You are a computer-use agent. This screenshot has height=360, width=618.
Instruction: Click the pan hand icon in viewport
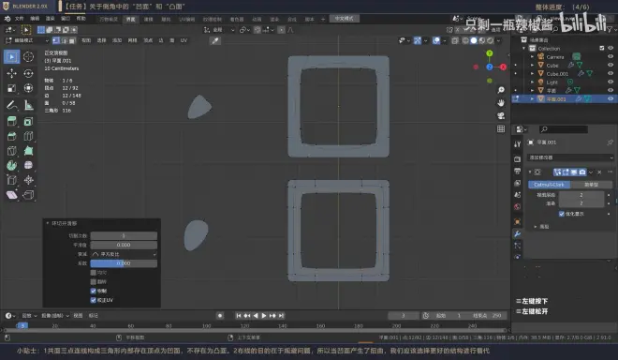501,103
